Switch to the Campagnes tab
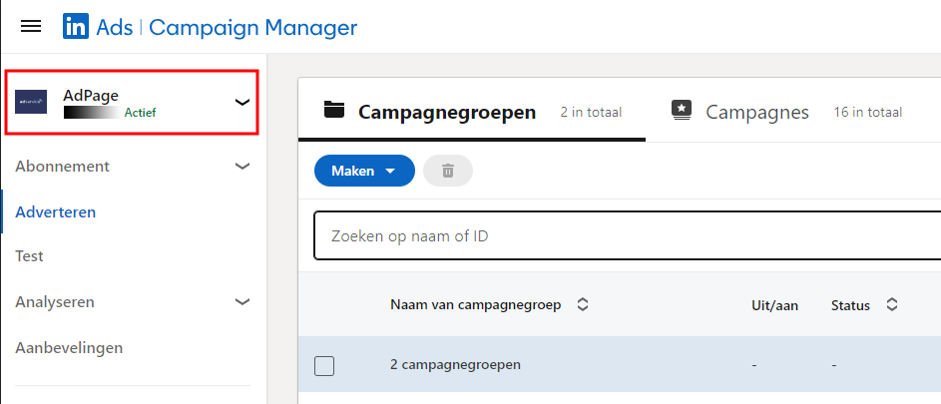Image resolution: width=941 pixels, height=404 pixels. [756, 112]
